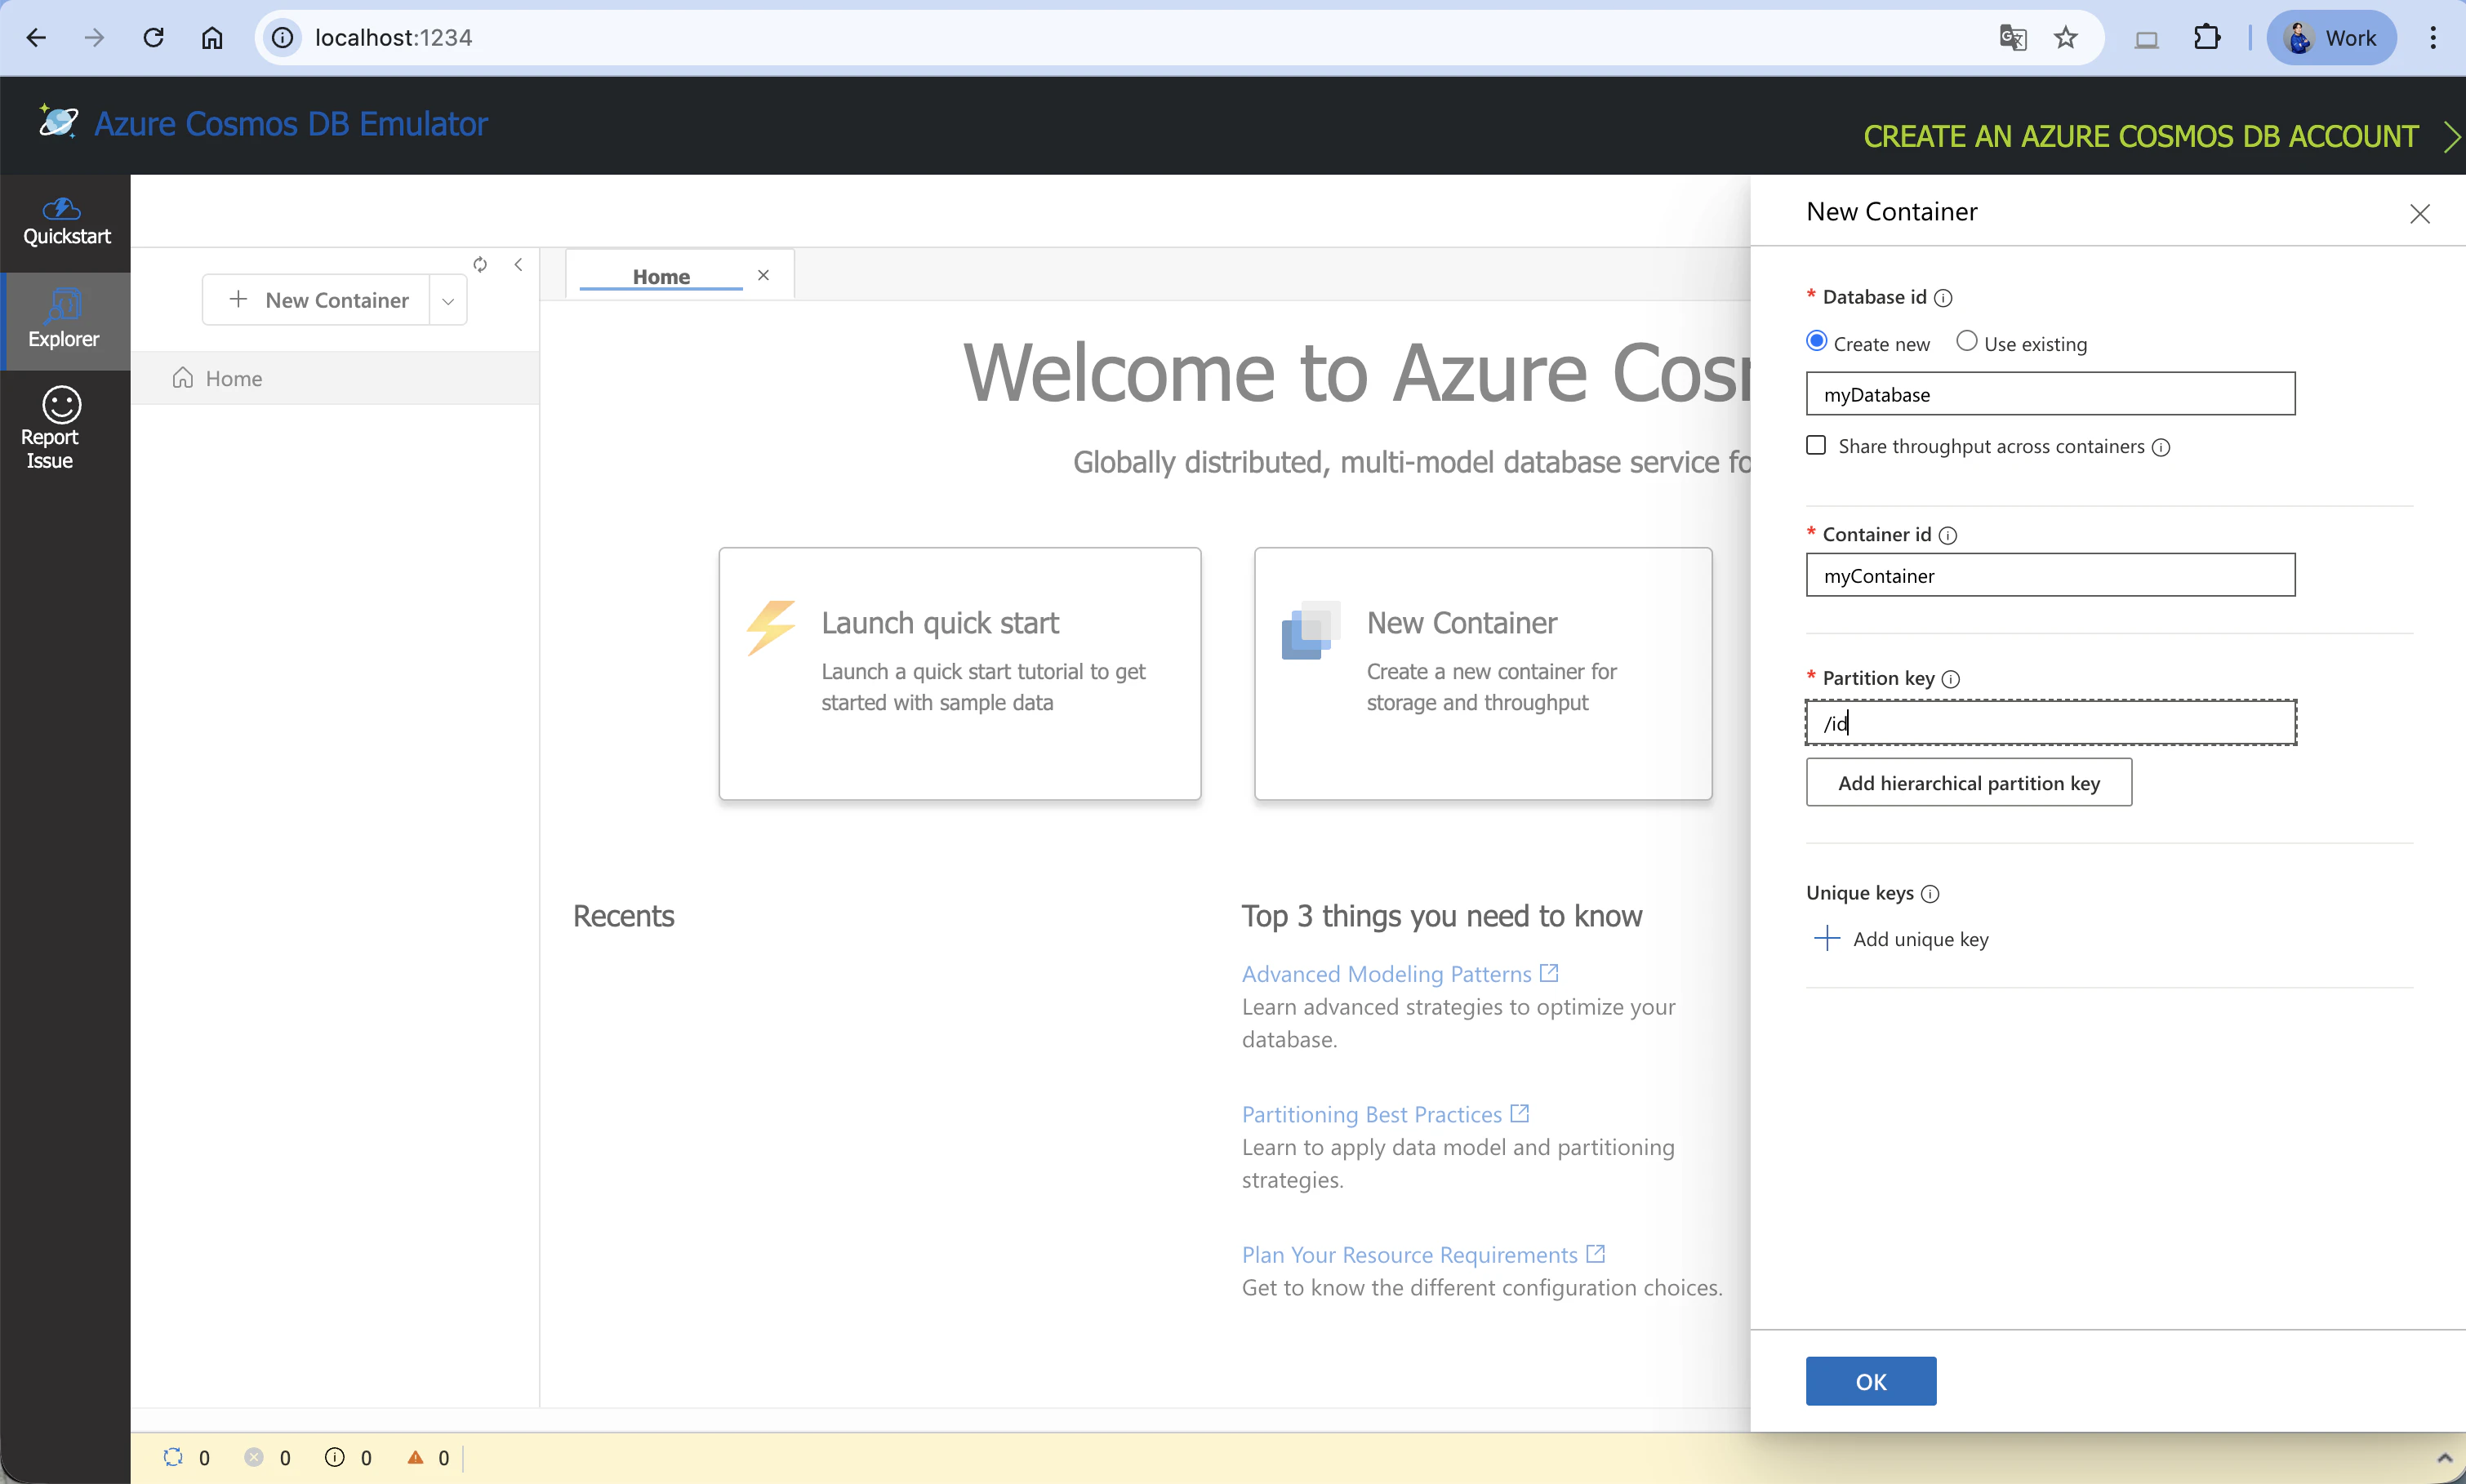Reload the browser page
Image resolution: width=2466 pixels, height=1484 pixels.
153,38
